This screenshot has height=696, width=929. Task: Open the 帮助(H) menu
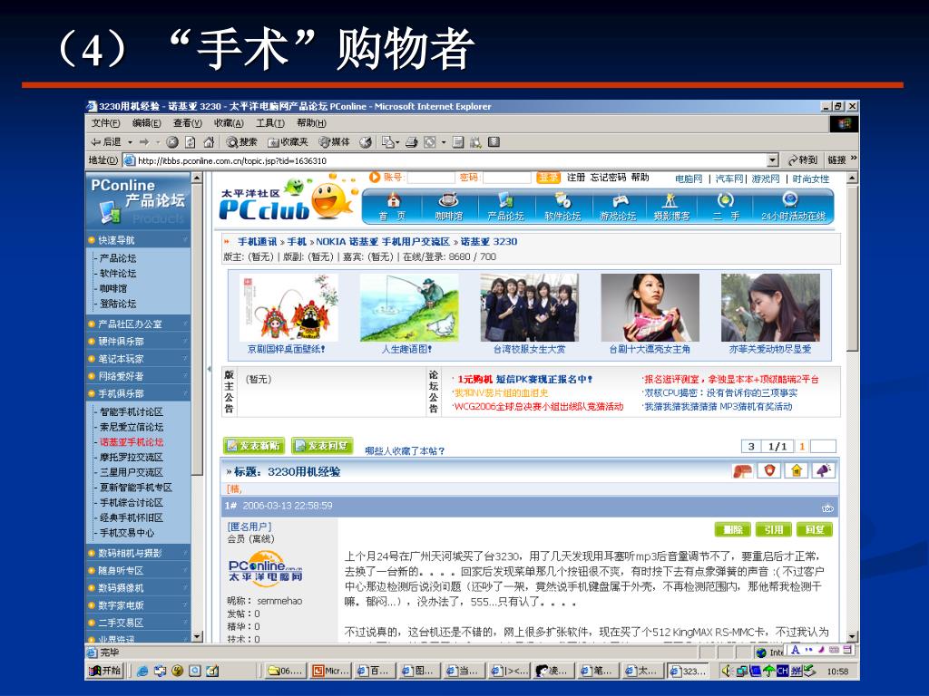pyautogui.click(x=311, y=123)
